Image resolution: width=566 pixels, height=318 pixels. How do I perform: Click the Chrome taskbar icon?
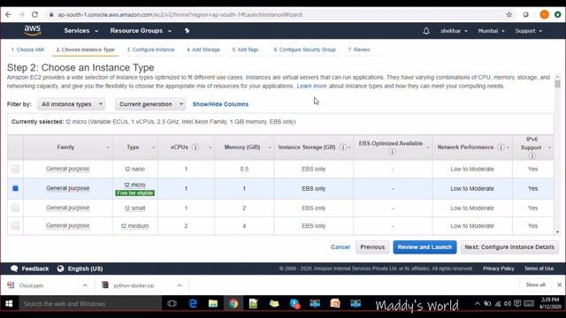pos(233,304)
